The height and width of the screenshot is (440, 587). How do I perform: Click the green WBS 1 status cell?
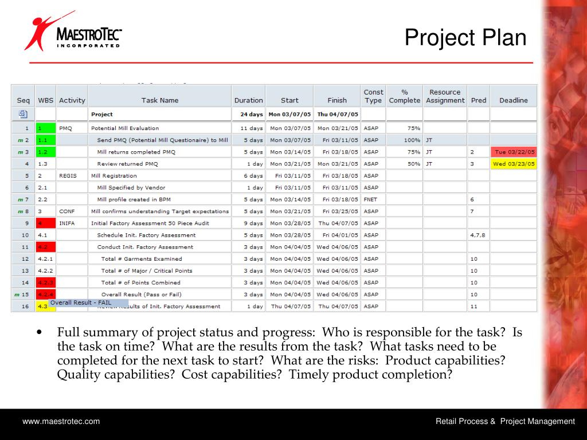(x=46, y=128)
